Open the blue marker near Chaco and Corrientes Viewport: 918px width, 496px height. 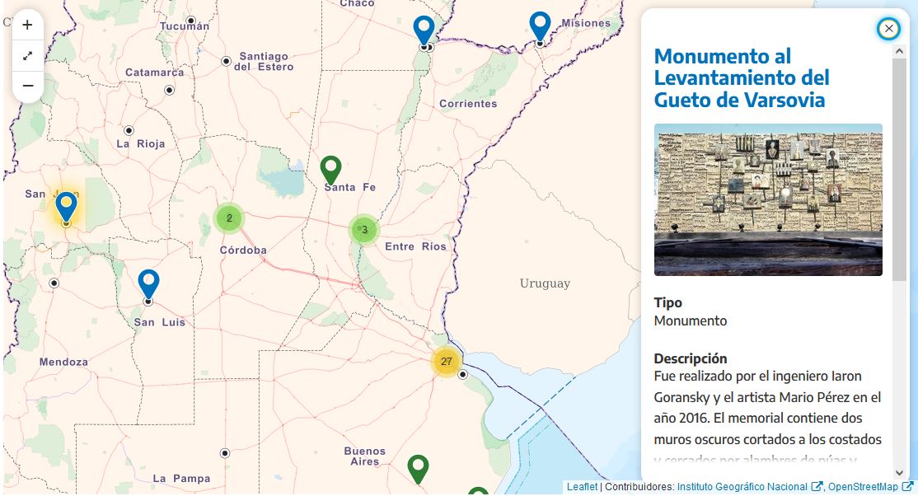click(424, 31)
